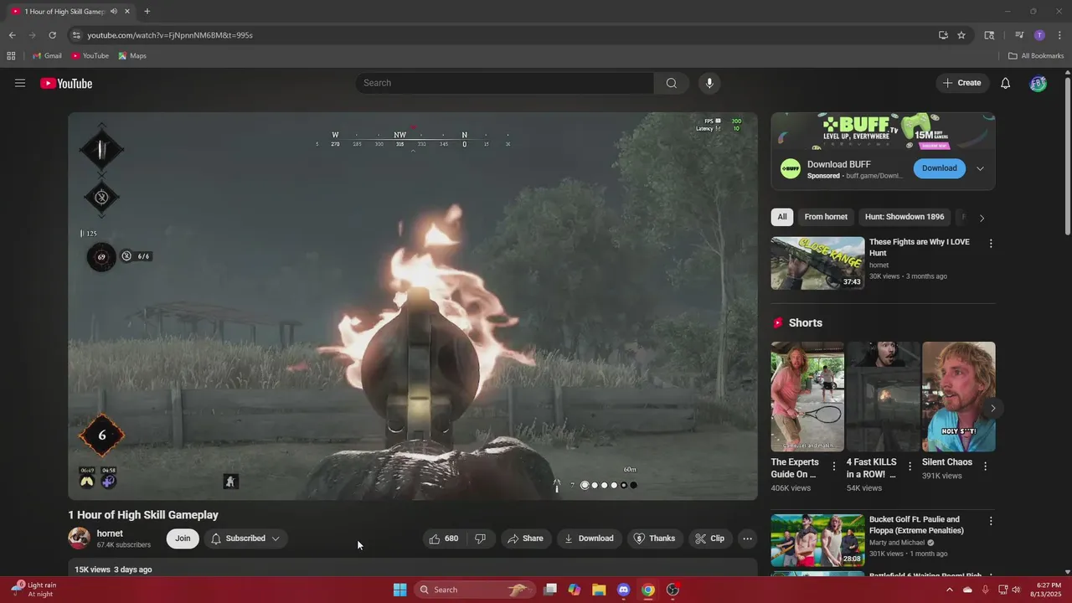Screen dimensions: 1072x603
Task: Open the hornet channel name link
Action: click(110, 533)
